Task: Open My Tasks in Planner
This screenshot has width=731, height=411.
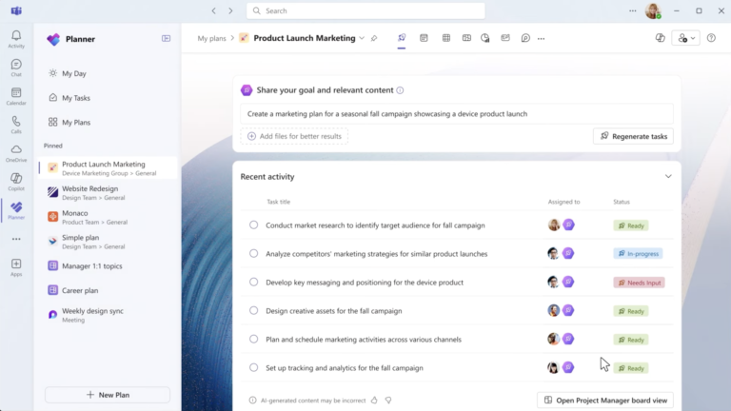Action: pyautogui.click(x=109, y=98)
